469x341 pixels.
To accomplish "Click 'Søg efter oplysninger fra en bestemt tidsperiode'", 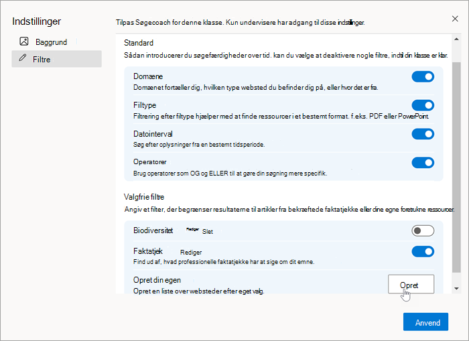I will [199, 145].
